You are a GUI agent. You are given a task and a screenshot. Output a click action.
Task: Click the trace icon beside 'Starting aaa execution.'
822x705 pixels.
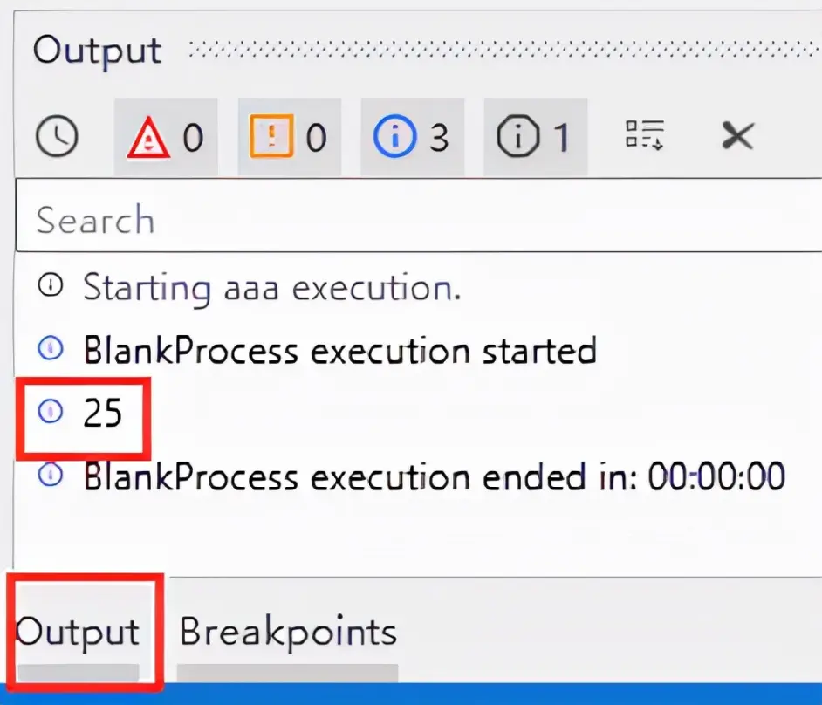(51, 285)
